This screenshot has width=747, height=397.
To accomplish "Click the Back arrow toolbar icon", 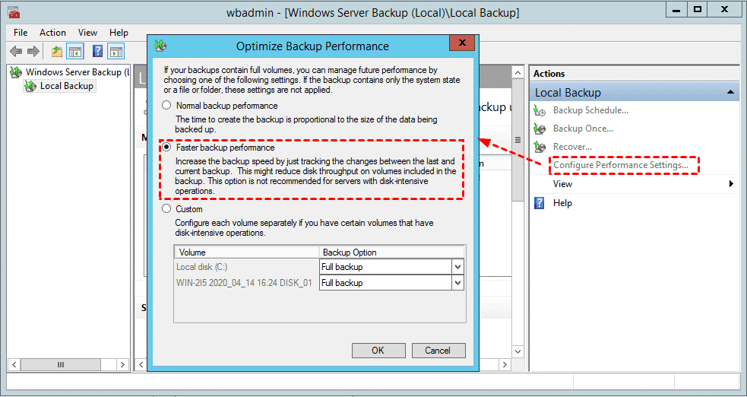I will pos(16,51).
